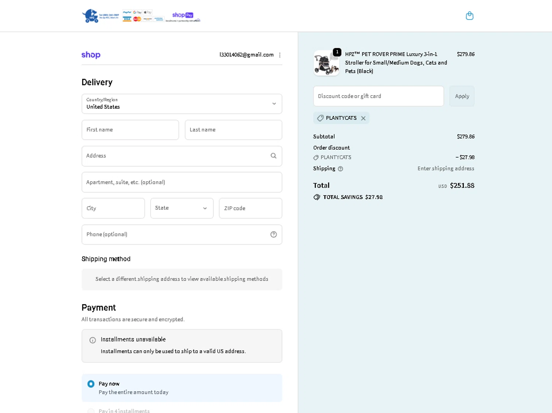Click the tag icon on PLANTYCATS chip
Image resolution: width=552 pixels, height=413 pixels.
320,118
